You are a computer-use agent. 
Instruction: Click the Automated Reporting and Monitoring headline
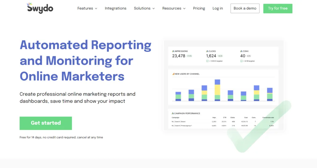click(85, 60)
